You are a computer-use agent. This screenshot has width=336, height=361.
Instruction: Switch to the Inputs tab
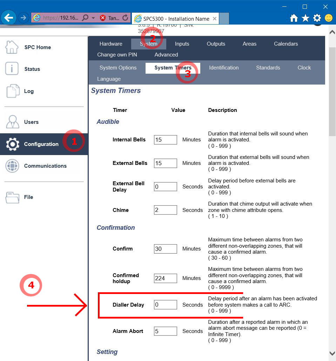182,44
